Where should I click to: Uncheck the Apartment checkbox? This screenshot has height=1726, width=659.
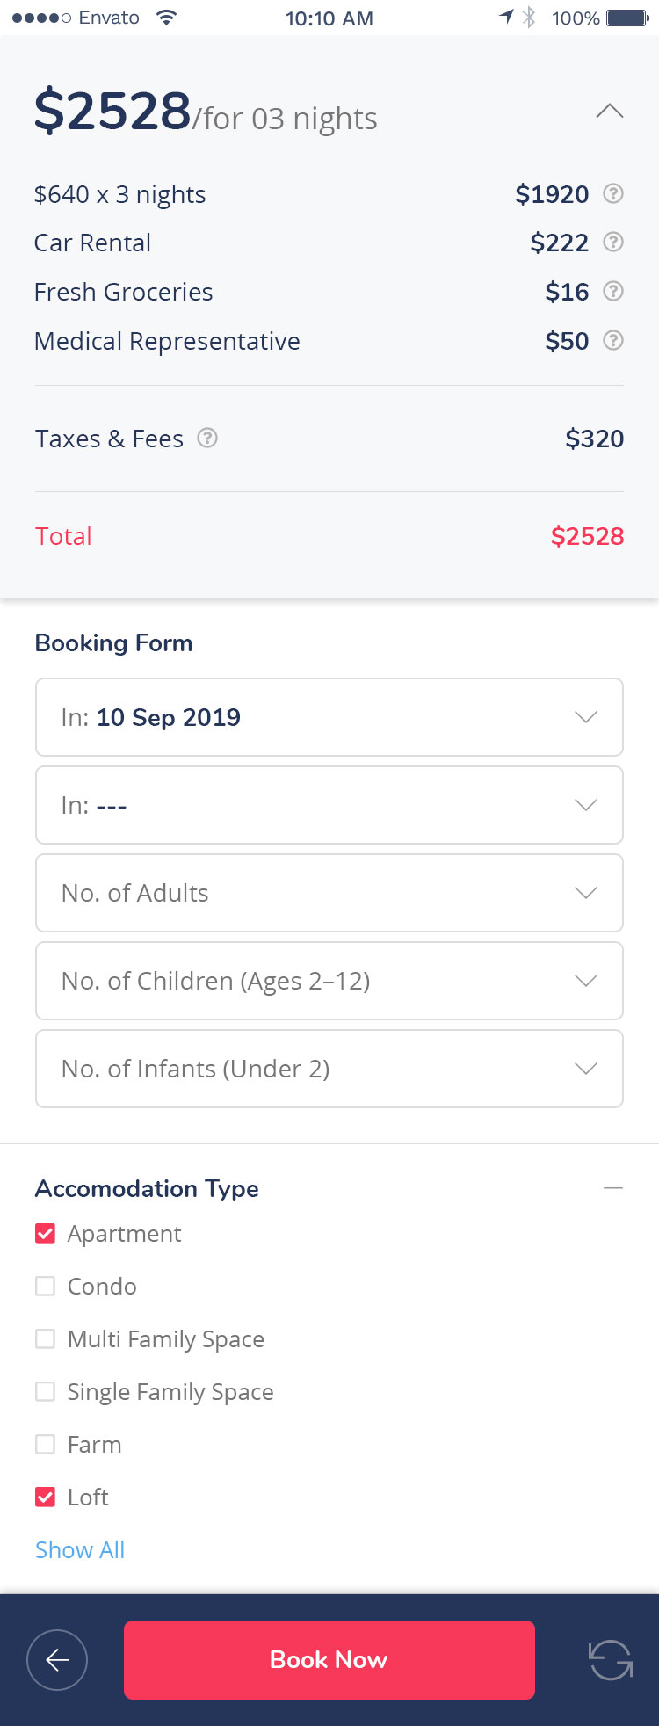click(x=45, y=1234)
